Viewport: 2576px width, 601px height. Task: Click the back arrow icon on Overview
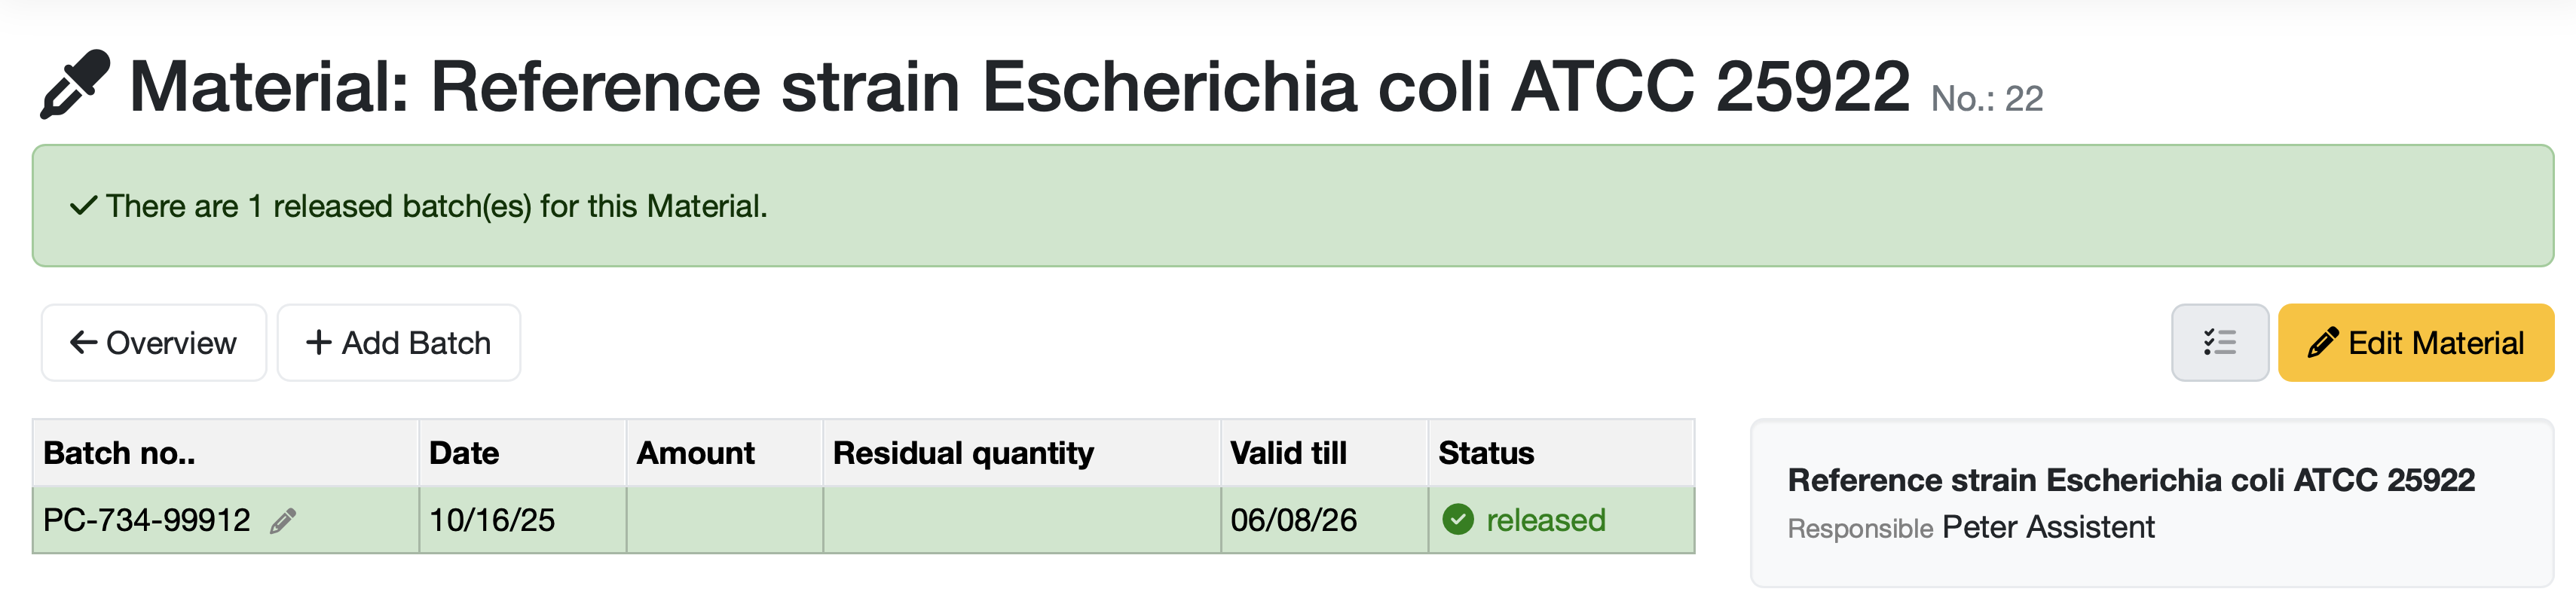[x=83, y=343]
